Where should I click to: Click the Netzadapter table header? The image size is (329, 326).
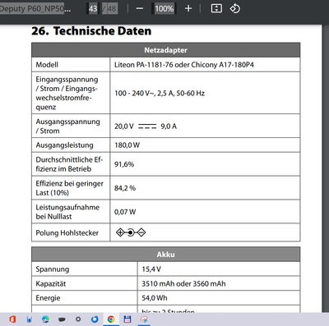(x=166, y=50)
